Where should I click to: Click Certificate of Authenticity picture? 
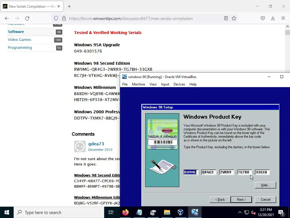163,134
